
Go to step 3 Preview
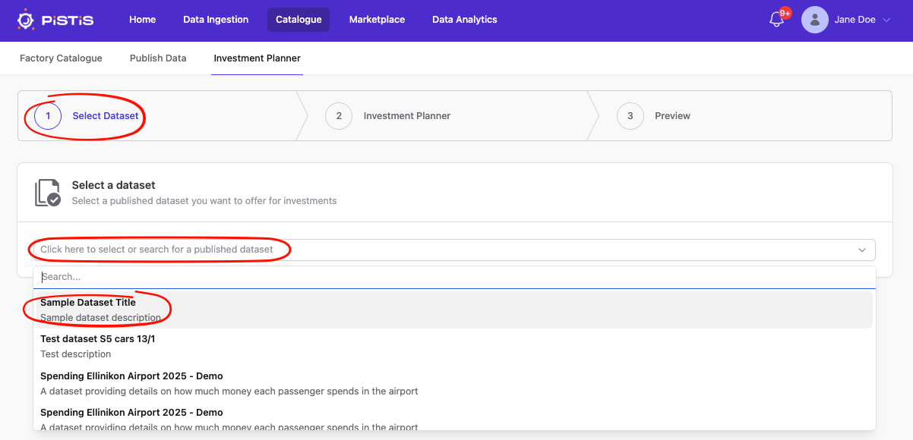click(x=654, y=116)
